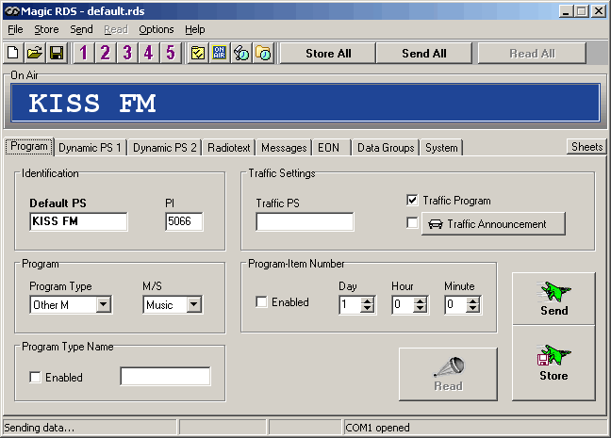Open the Program Type dropdown
611x438 pixels.
[104, 304]
